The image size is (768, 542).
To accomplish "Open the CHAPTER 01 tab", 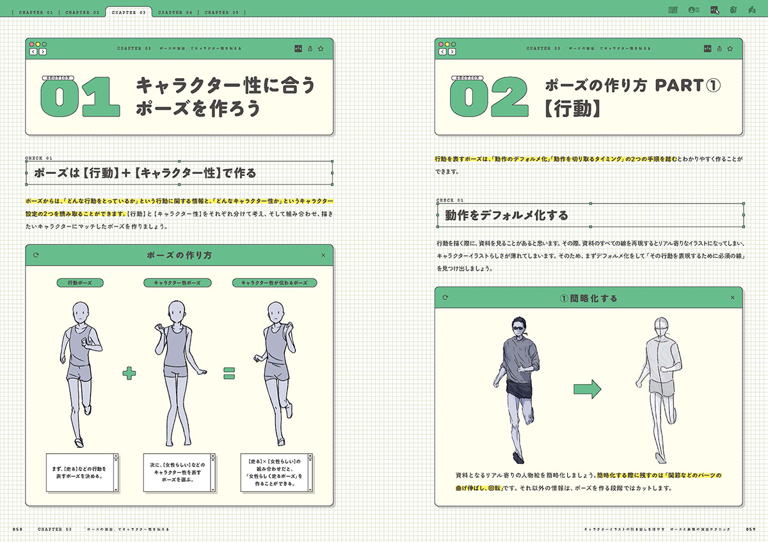I will [36, 12].
